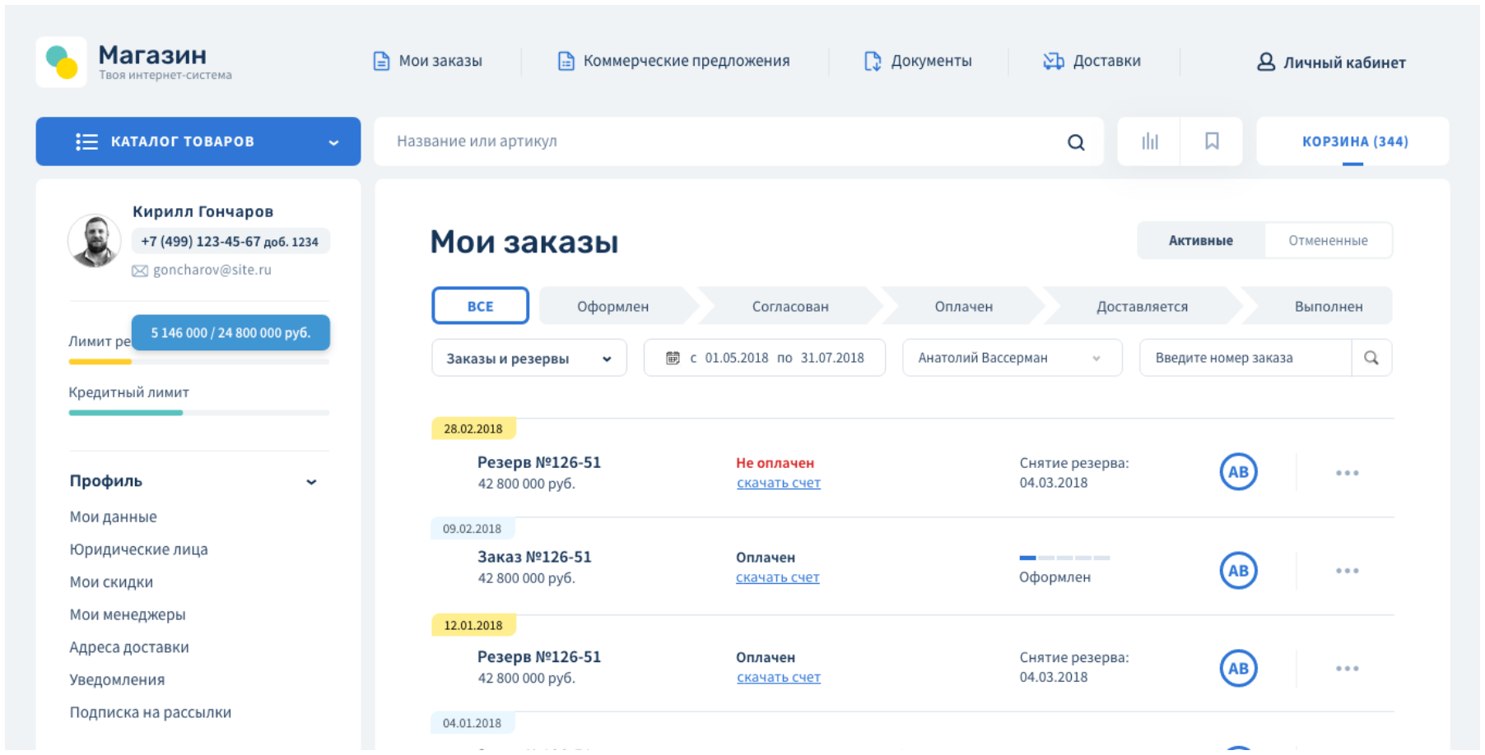
Task: Switch to Отмененные orders toggle
Action: click(1327, 241)
